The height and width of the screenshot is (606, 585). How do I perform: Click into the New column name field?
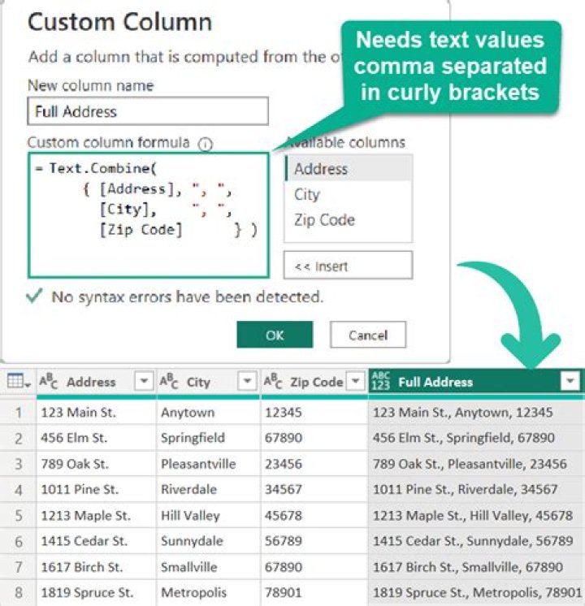148,111
